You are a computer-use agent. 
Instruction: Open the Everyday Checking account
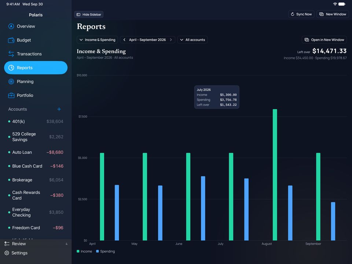(x=36, y=212)
